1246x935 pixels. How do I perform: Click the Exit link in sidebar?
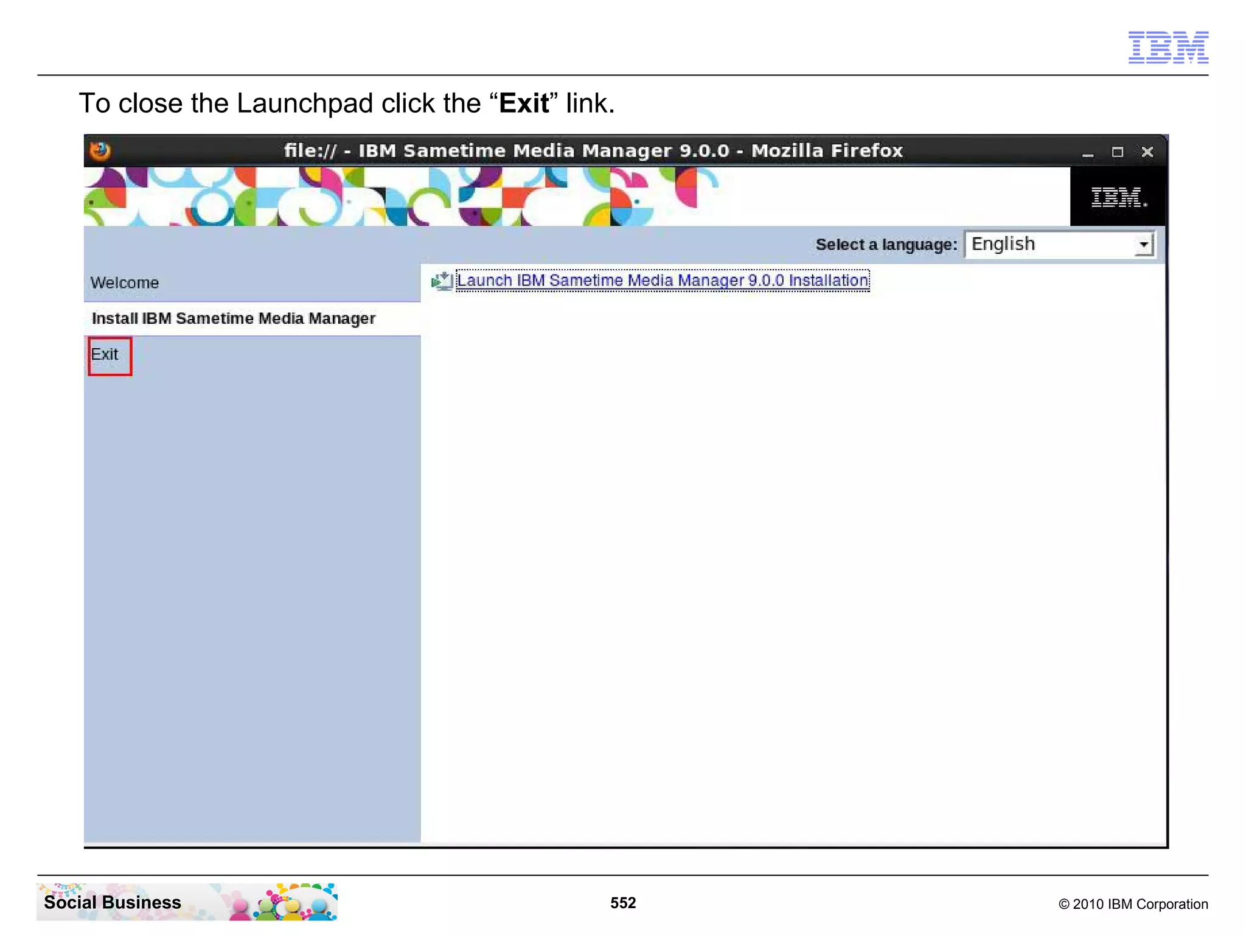click(105, 354)
